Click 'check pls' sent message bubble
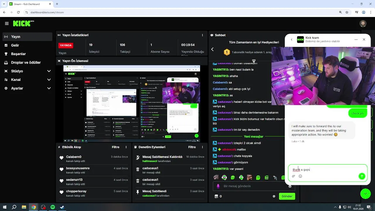The image size is (375, 211). click(357, 113)
